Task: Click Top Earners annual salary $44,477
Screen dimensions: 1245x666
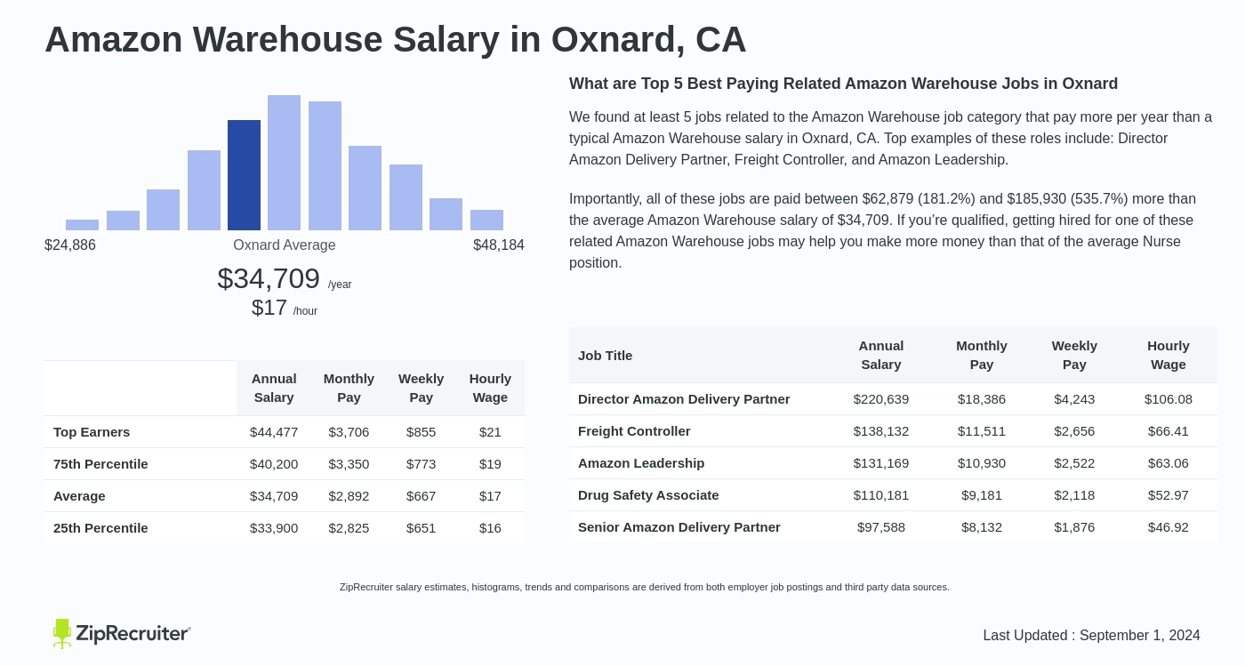Action: pos(274,432)
